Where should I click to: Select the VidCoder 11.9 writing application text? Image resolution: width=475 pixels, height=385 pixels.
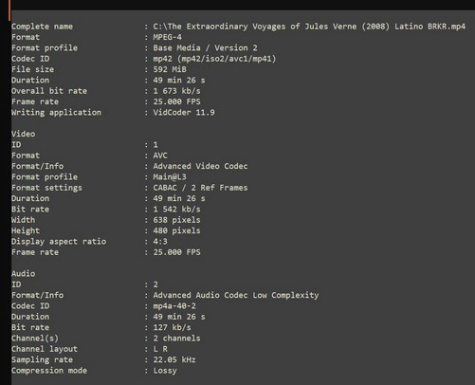click(x=184, y=113)
